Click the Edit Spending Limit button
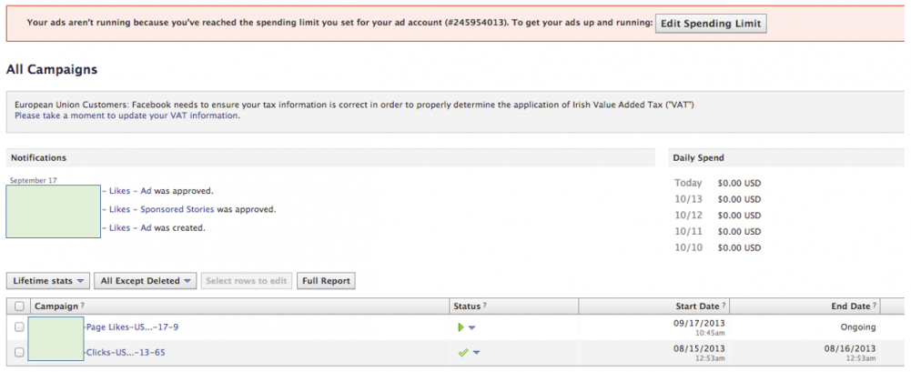The height and width of the screenshot is (372, 911). click(711, 23)
